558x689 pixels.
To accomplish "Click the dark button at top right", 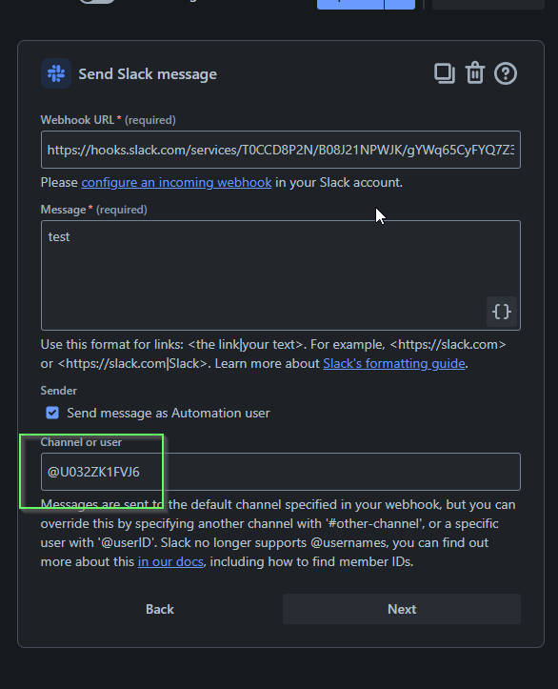I will (x=488, y=4).
